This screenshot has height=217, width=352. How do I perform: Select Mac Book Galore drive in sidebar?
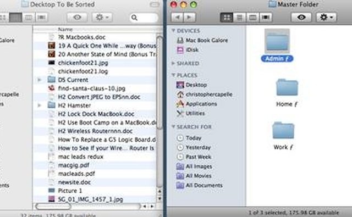click(x=202, y=40)
